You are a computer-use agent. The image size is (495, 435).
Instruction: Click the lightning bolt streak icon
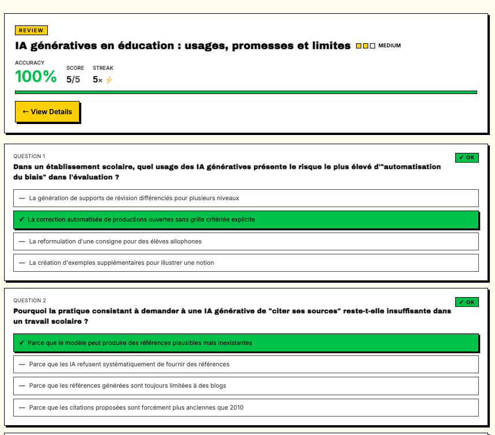click(109, 80)
